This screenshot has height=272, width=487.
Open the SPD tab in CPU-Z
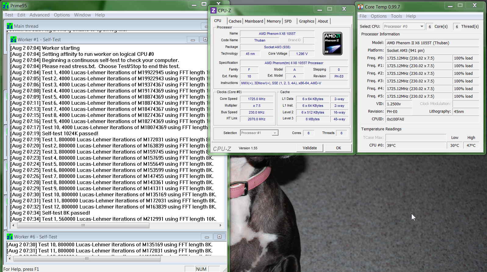coord(288,21)
